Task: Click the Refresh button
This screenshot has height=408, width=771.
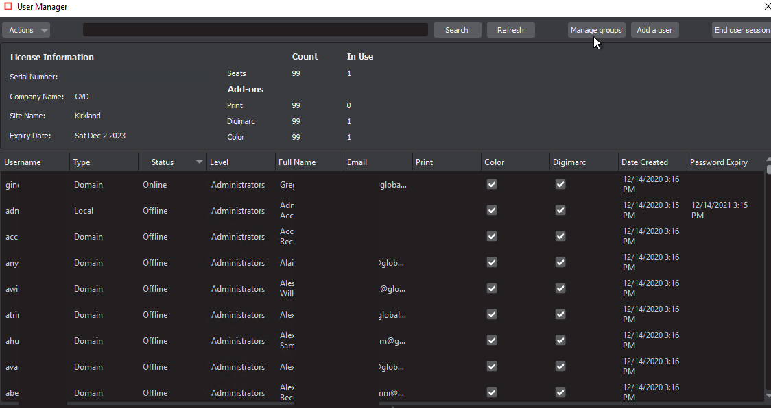Action: click(x=510, y=30)
